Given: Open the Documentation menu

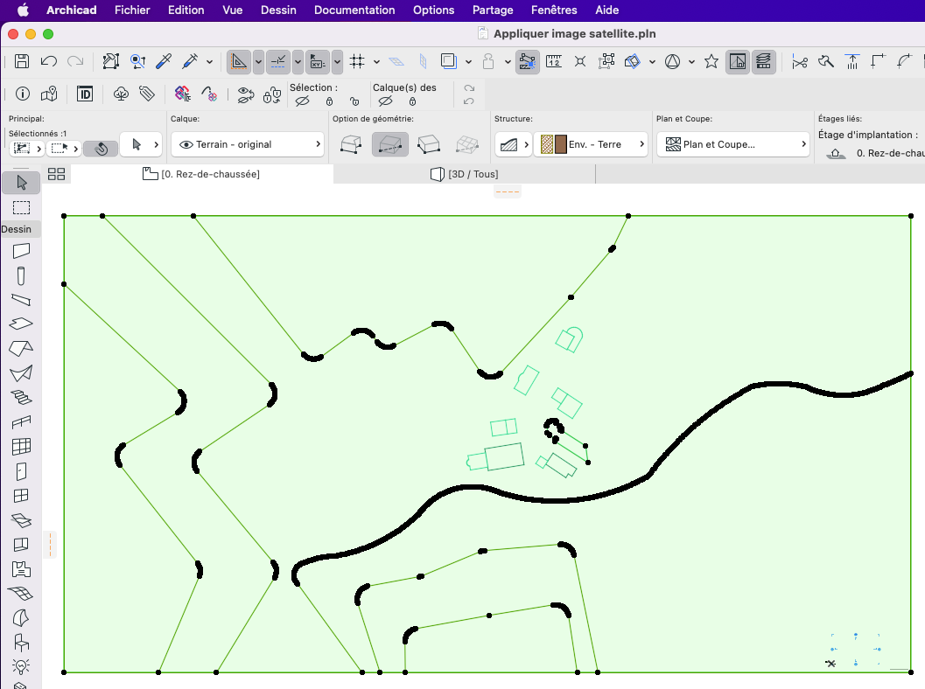Looking at the screenshot, I should click(354, 10).
